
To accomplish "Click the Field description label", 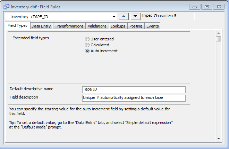I will tap(24, 97).
